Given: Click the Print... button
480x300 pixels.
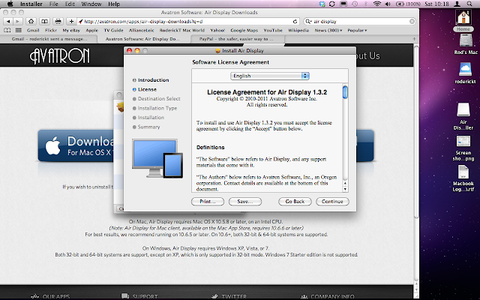Looking at the screenshot, I should (208, 202).
